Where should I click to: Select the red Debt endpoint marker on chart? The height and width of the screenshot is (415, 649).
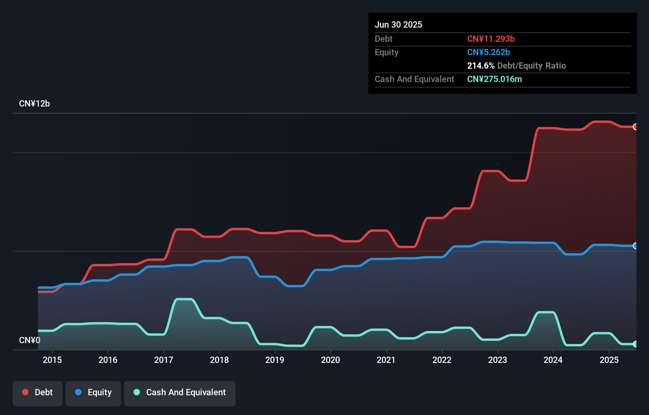636,127
